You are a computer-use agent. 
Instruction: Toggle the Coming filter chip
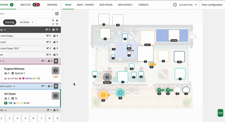pos(10,22)
